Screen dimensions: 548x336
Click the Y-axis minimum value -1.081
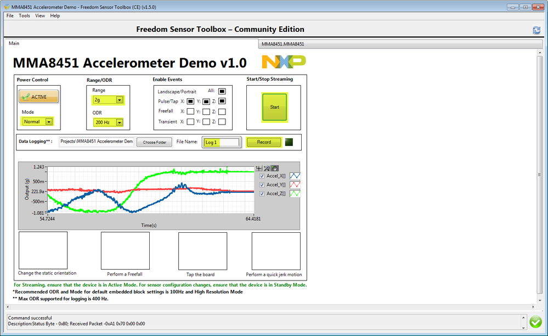[x=38, y=213]
